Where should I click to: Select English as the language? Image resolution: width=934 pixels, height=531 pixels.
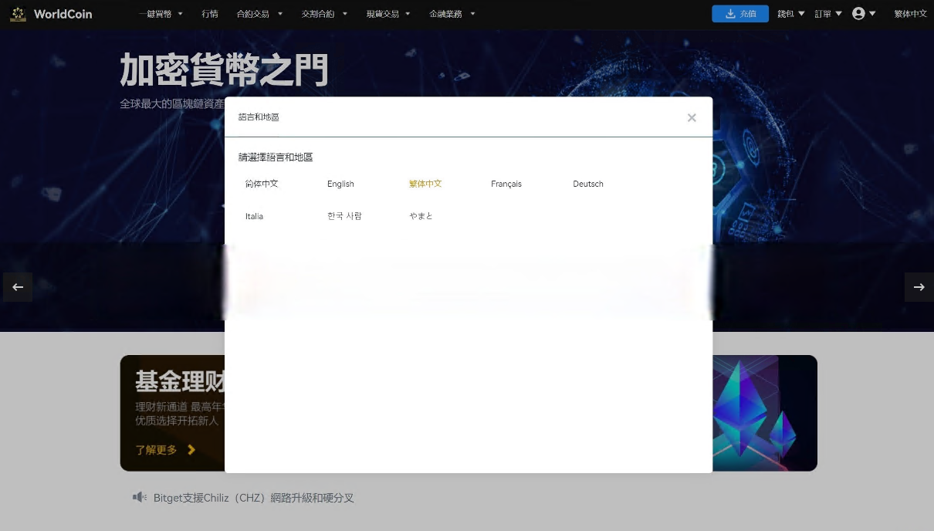coord(340,184)
